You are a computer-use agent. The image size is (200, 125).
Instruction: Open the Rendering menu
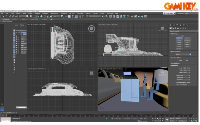point(64,13)
